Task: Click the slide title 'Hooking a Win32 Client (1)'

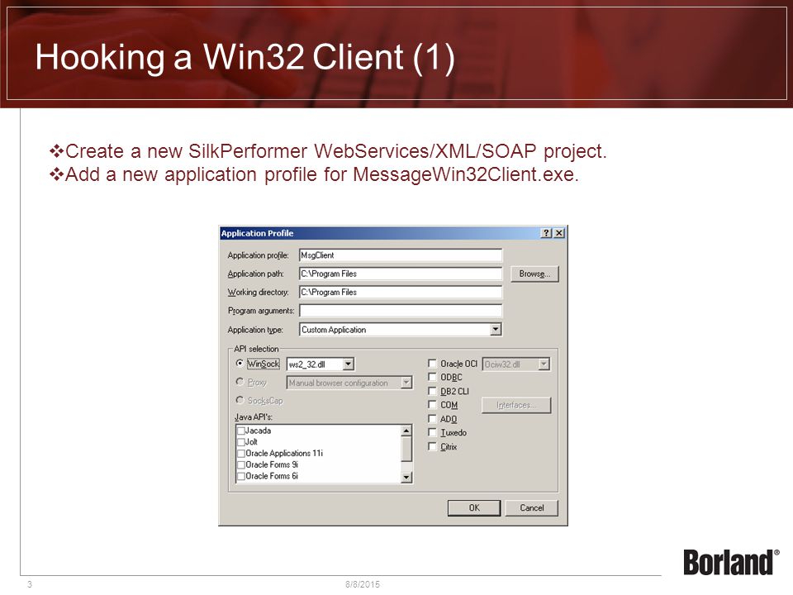Action: (x=245, y=57)
